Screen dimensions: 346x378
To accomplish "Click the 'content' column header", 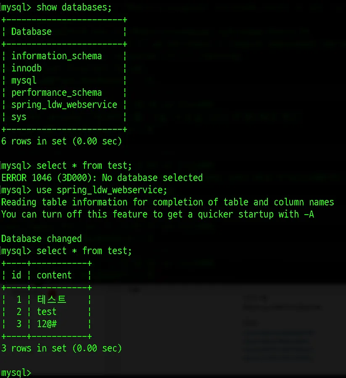I will point(54,275).
